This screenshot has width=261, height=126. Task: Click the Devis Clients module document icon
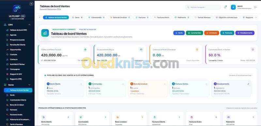click(44, 117)
